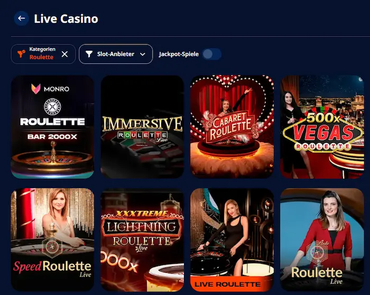Screen dimensions: 370x295
Task: Expand the Slot-Anbieter dropdown chevron
Action: coord(143,54)
